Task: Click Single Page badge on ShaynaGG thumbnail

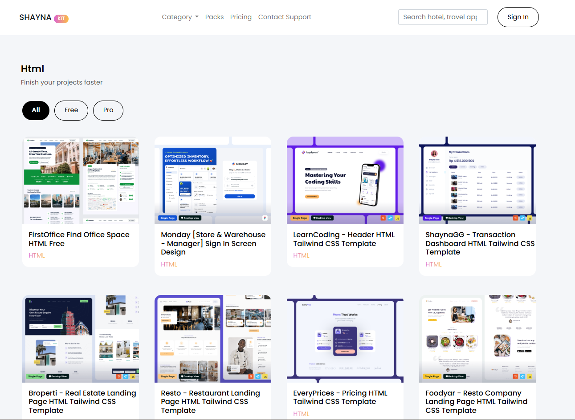Action: pyautogui.click(x=432, y=218)
